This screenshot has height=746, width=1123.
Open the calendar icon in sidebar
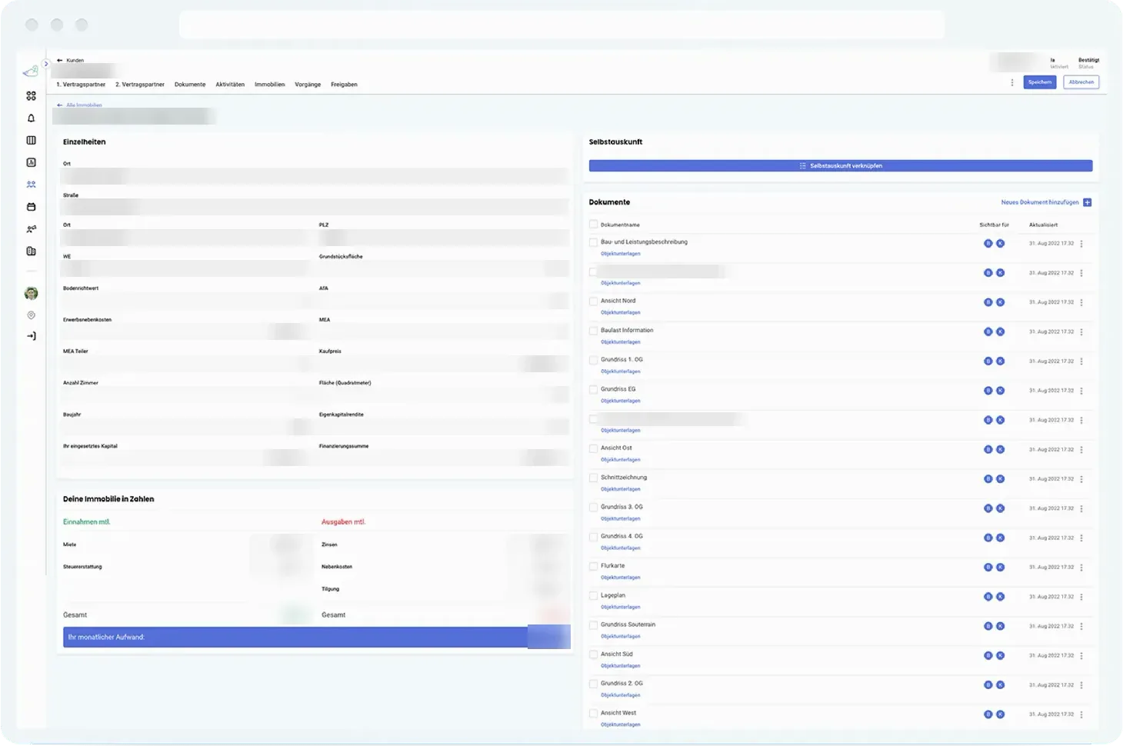click(x=31, y=207)
